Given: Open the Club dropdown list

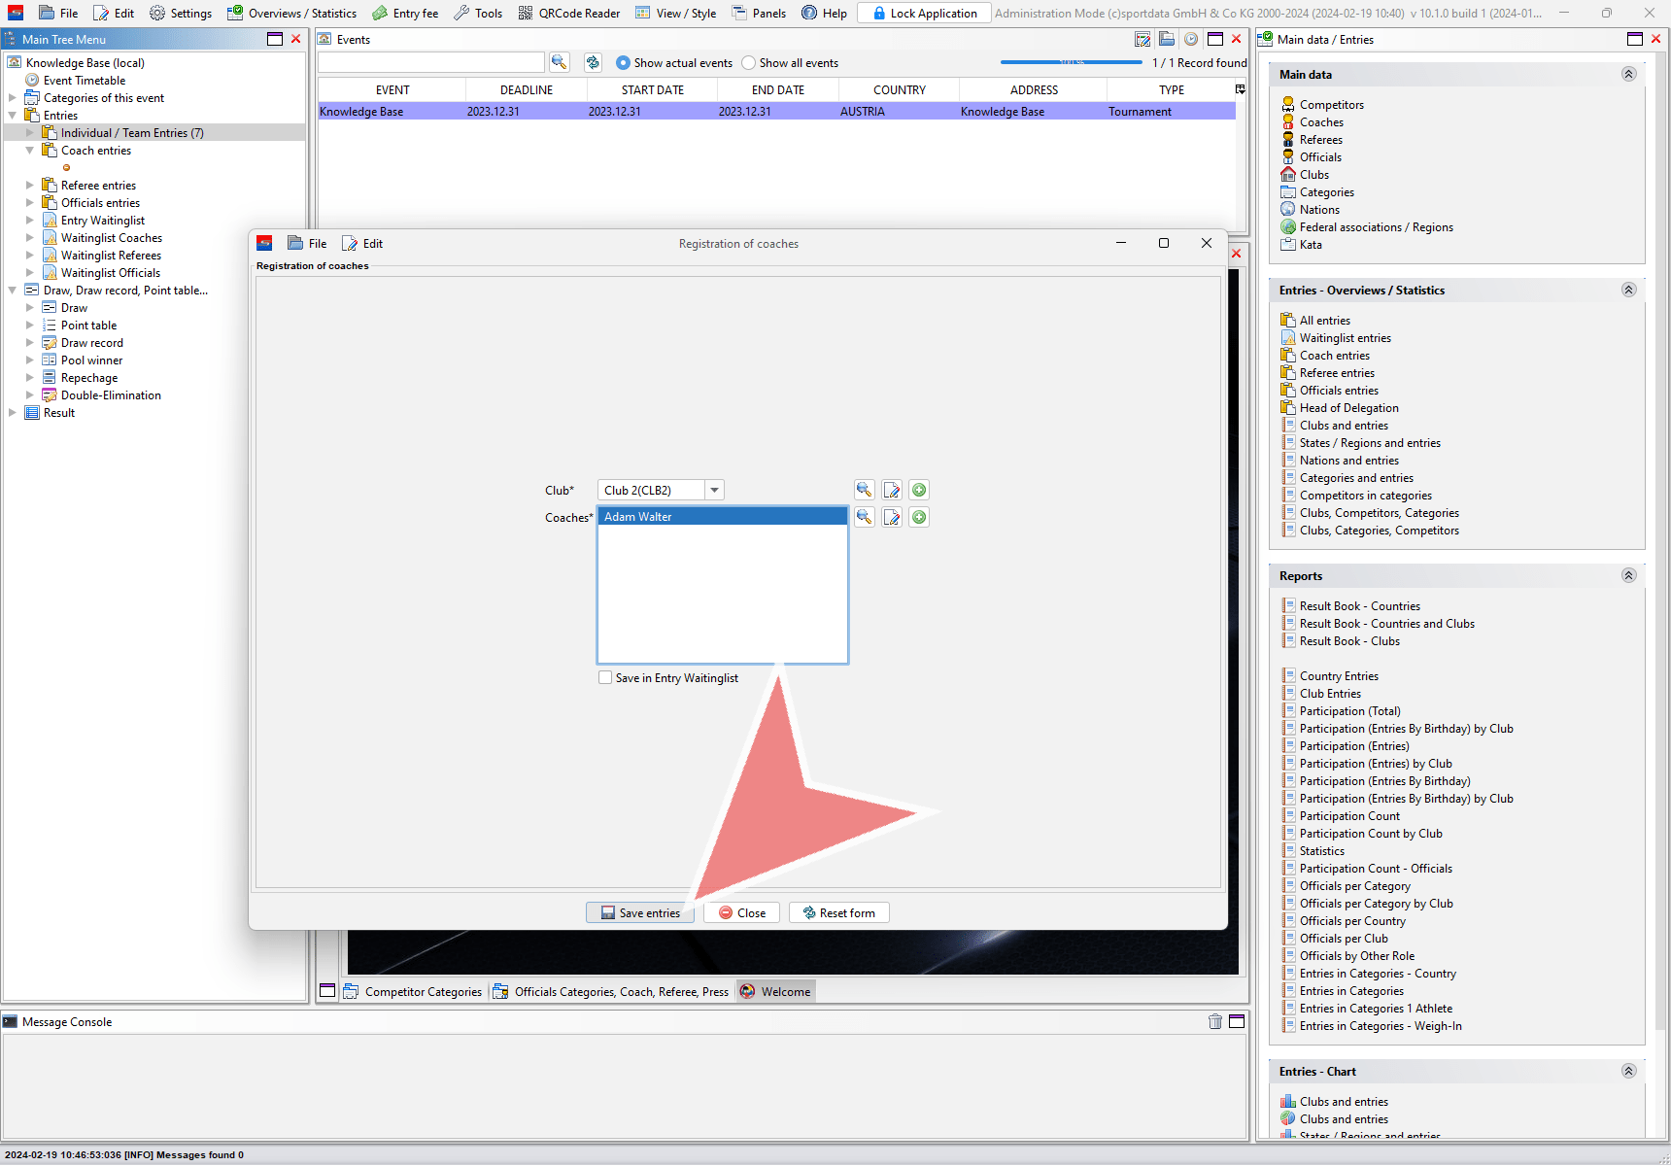Looking at the screenshot, I should pyautogui.click(x=714, y=490).
